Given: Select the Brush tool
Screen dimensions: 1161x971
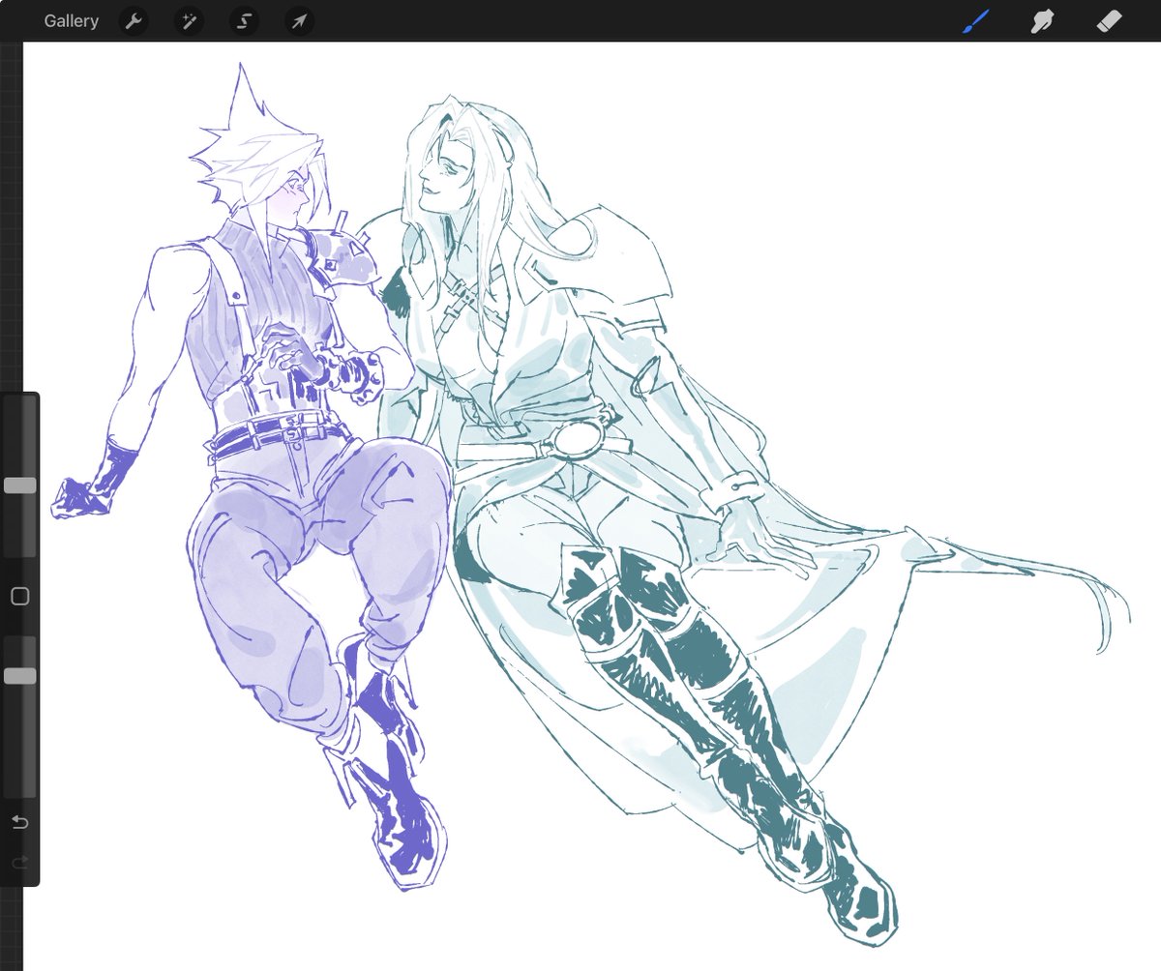Looking at the screenshot, I should [x=976, y=20].
